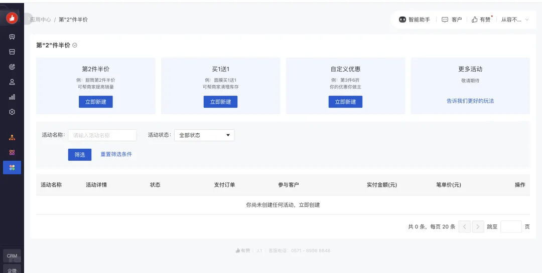
Task: Open the 智能助手 robot assistant
Action: coord(415,20)
